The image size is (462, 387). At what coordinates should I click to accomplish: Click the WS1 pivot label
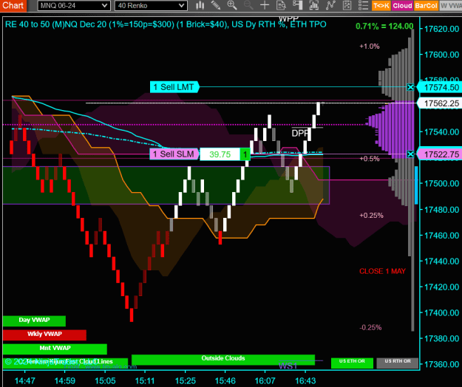click(288, 366)
